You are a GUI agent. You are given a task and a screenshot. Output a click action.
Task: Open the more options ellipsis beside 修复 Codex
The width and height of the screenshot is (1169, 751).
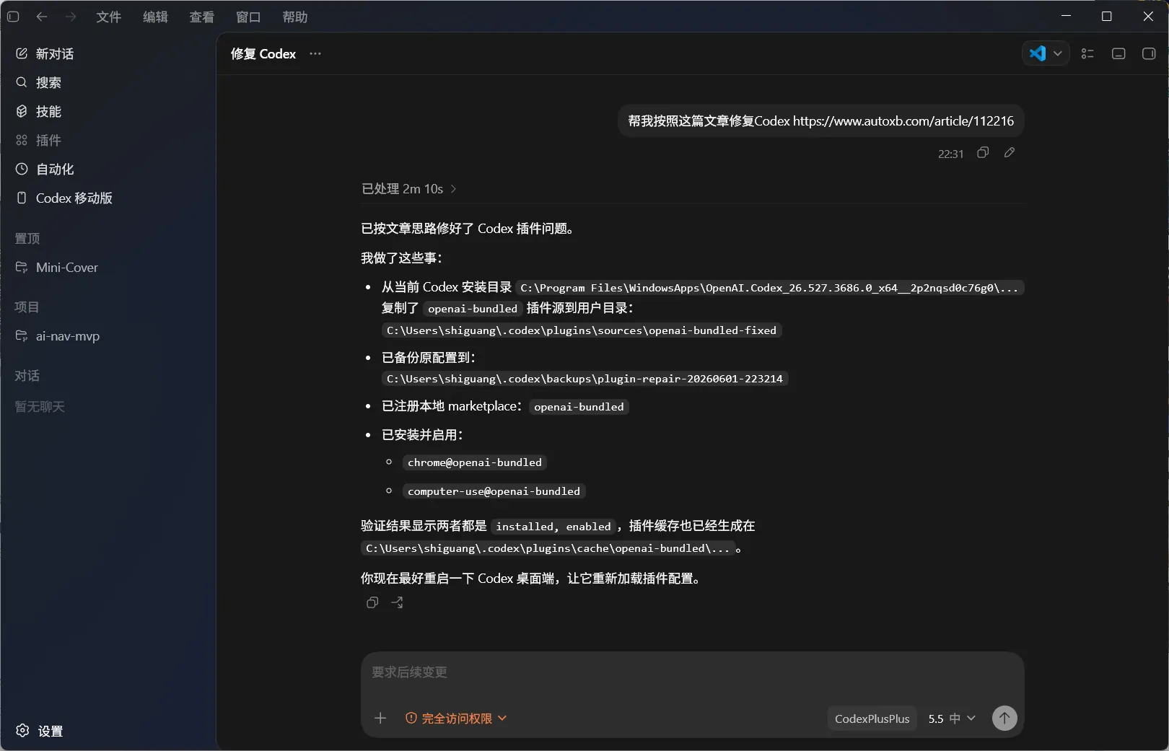click(315, 53)
